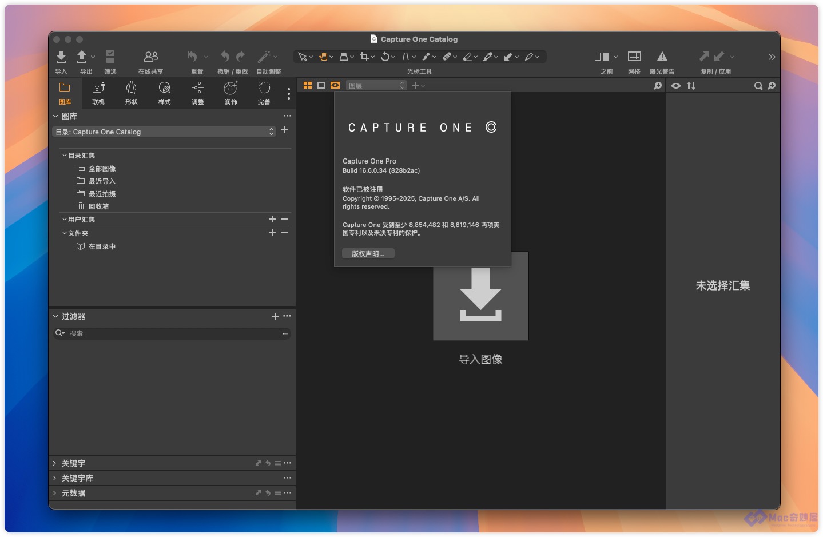Select the rotate cursor tool
The width and height of the screenshot is (823, 537).
click(385, 57)
